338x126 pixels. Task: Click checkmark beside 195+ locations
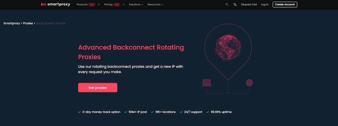coord(152,112)
